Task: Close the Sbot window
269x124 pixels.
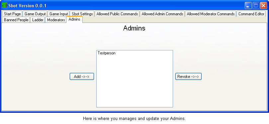Action: [x=263, y=6]
